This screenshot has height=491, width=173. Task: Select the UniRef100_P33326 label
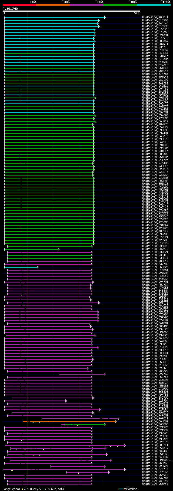[155, 300]
